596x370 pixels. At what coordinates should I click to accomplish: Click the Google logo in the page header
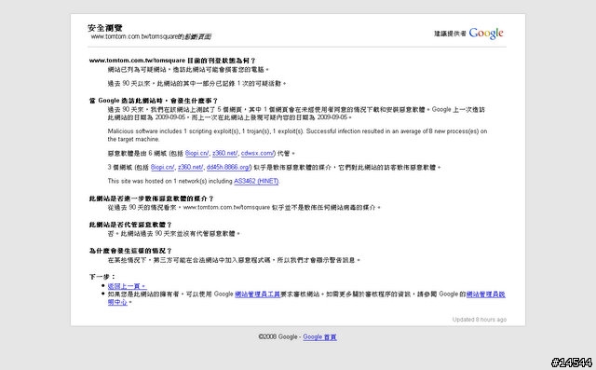pos(486,34)
